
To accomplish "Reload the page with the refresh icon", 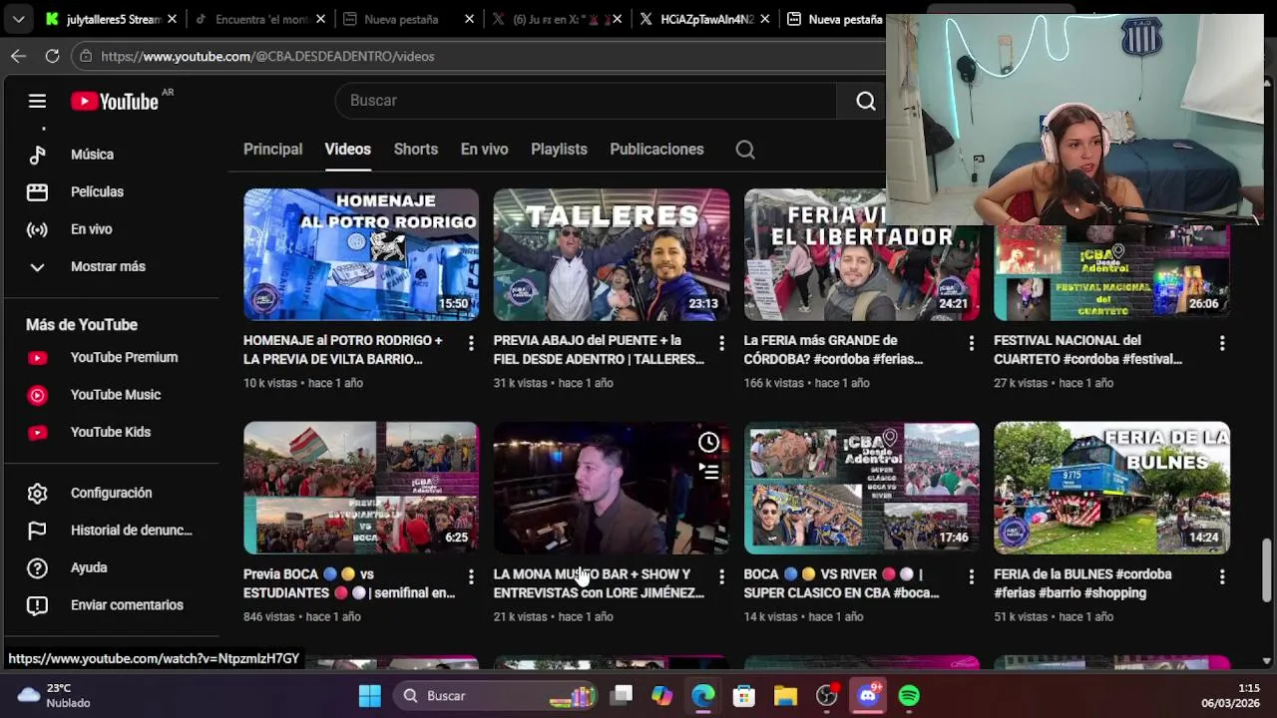I will tap(52, 56).
